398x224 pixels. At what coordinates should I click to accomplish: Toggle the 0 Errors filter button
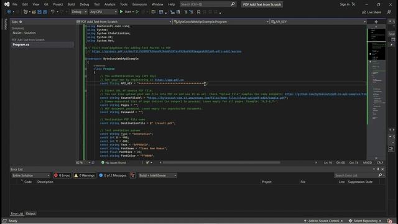point(62,175)
